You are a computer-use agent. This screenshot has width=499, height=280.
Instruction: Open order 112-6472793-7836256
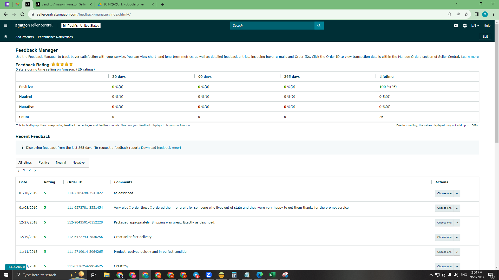85,237
